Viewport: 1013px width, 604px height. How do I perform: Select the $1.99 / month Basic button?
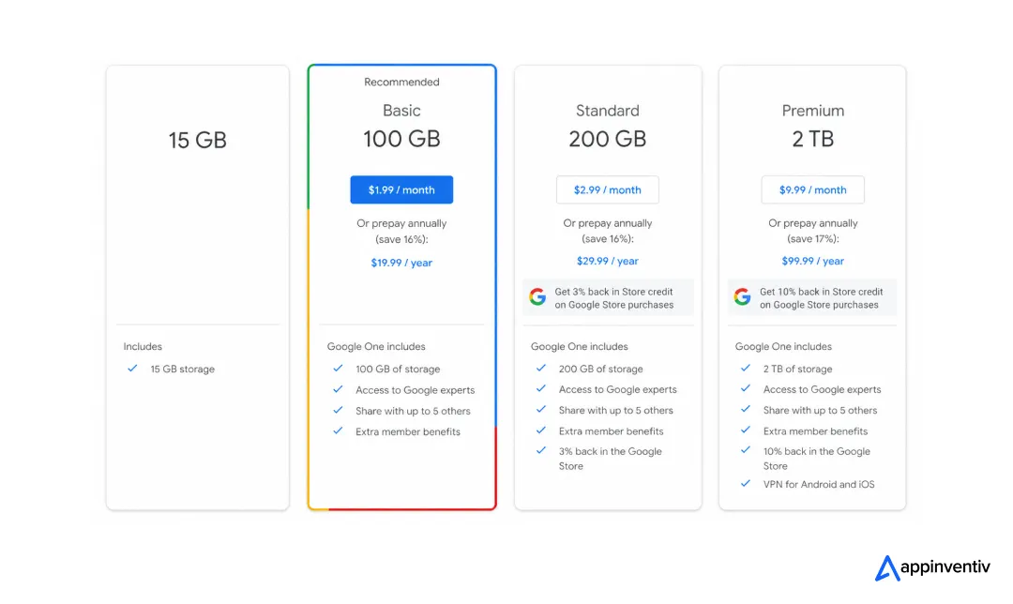tap(401, 189)
